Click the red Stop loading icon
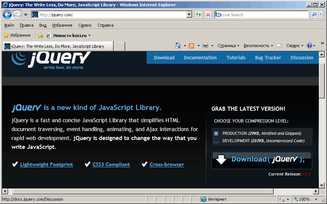The width and height of the screenshot is (327, 204). point(208,14)
